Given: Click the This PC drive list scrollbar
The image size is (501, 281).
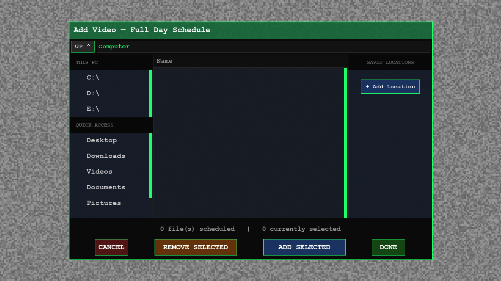Looking at the screenshot, I should (x=151, y=94).
